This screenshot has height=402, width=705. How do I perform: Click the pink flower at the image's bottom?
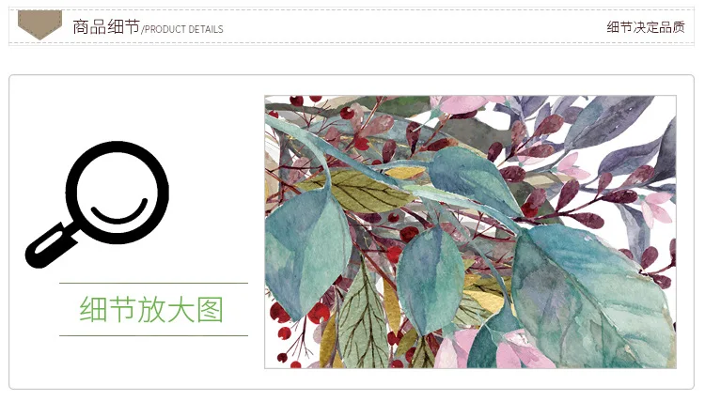454,350
